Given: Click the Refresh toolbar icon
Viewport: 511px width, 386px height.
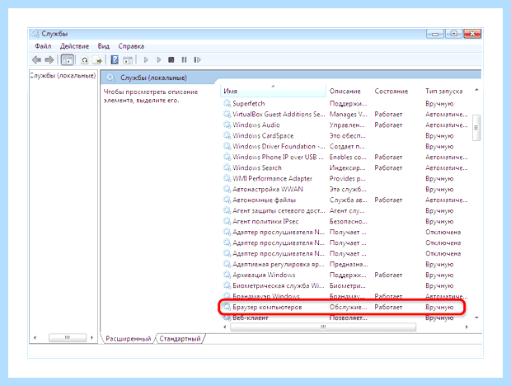Looking at the screenshot, I should tap(85, 60).
